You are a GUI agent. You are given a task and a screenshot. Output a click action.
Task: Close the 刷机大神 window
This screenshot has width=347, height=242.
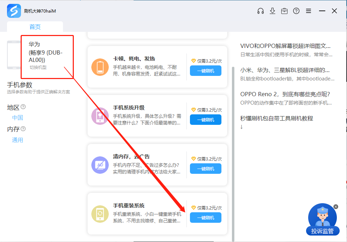pos(334,11)
